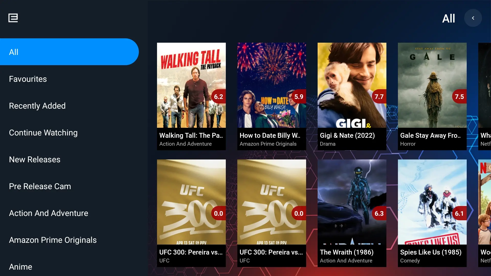Select New Releases category
This screenshot has height=276, width=491.
[35, 159]
